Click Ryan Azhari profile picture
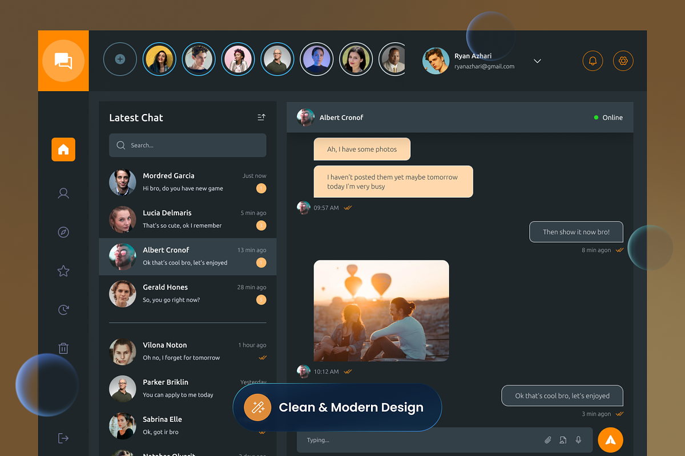The image size is (685, 456). (x=436, y=60)
